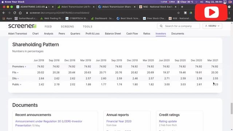Open the Best Stock Scre... bookmark
This screenshot has height=131, width=233.
(x=129, y=19)
